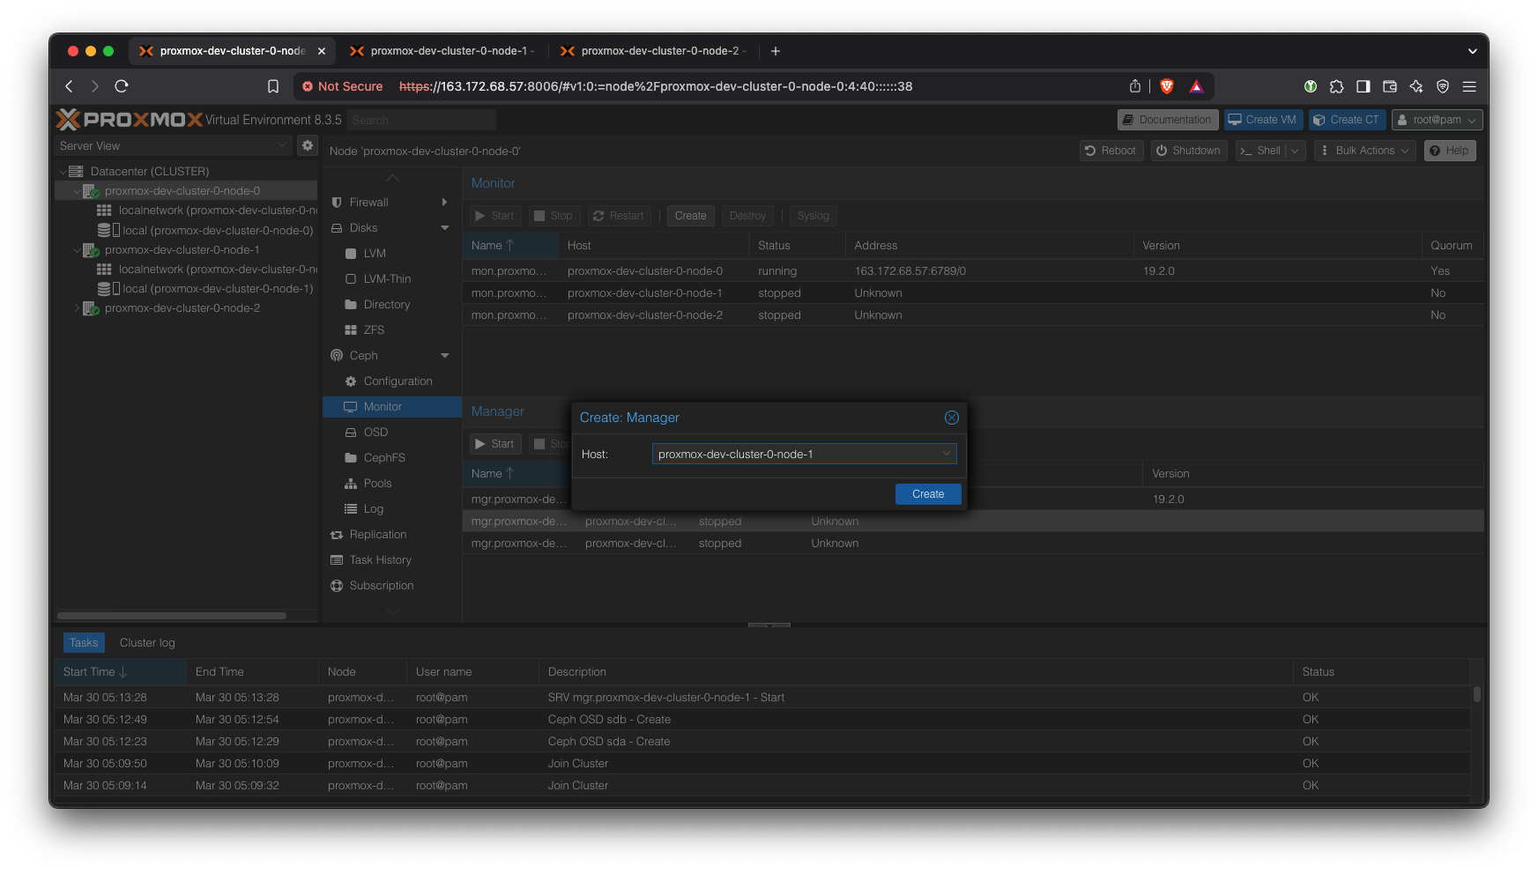Screen dimensions: 1538x873
Task: Click the Create VM button
Action: 1262,120
